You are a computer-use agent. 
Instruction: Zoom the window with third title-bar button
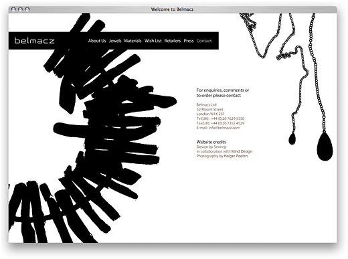(x=27, y=9)
